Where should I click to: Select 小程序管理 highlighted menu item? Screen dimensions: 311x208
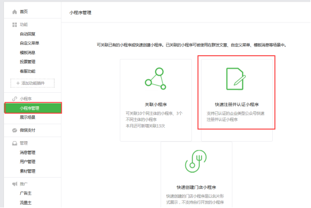pos(33,108)
